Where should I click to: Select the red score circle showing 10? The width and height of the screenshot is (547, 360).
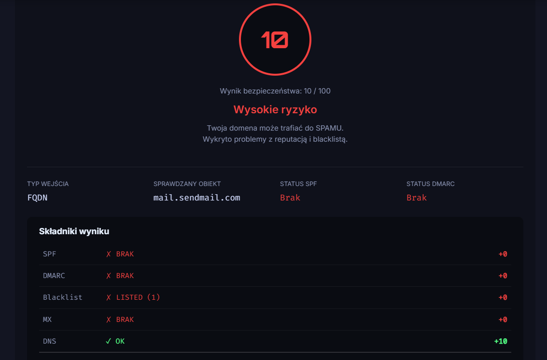point(275,39)
